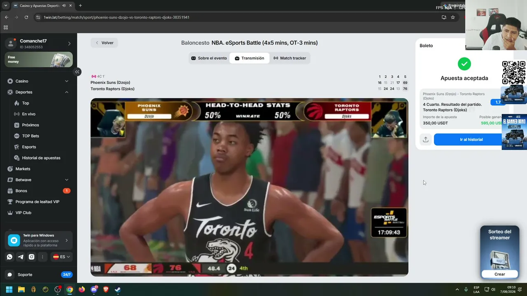Open the ES language dropdown
The image size is (527, 296).
(62, 257)
